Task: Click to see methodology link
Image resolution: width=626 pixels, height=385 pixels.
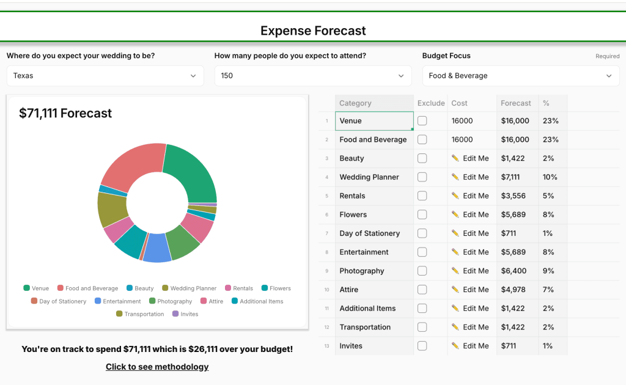Action: point(157,367)
